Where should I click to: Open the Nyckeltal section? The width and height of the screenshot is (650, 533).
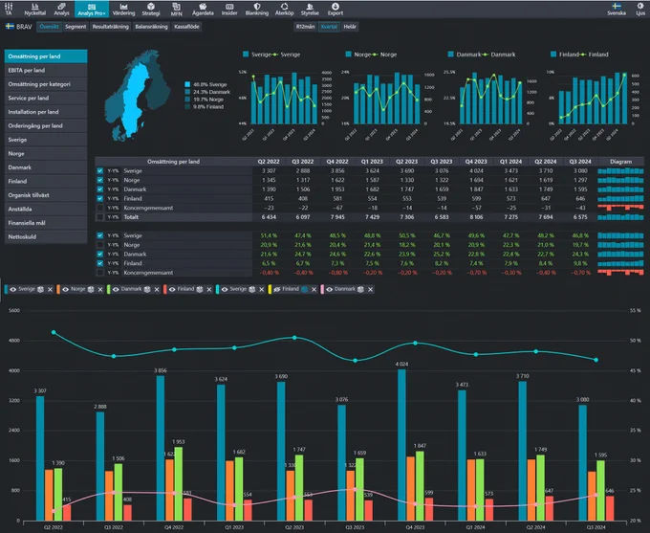coord(34,9)
